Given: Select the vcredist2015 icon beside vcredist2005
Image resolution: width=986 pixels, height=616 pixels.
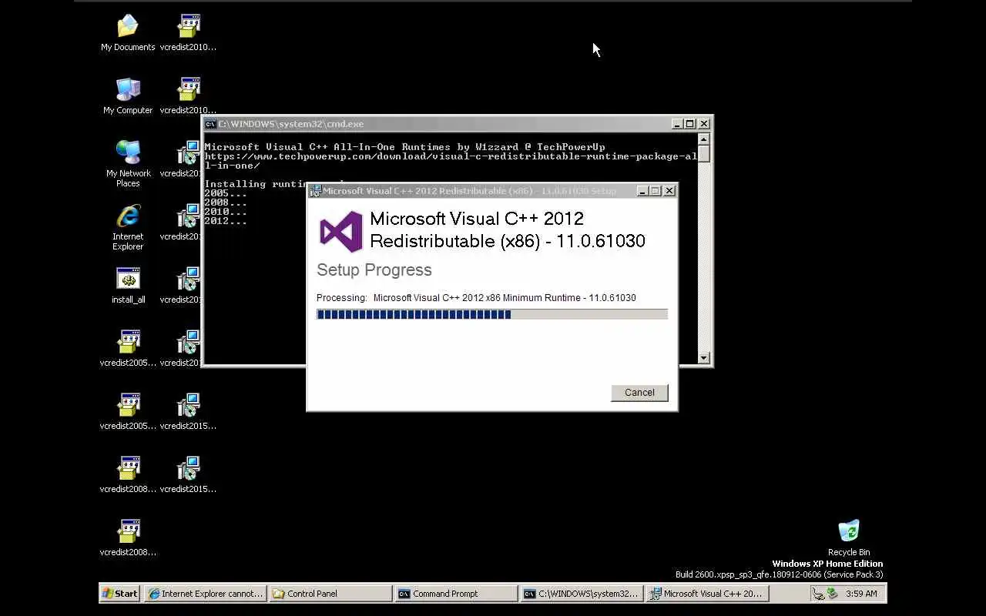Looking at the screenshot, I should pyautogui.click(x=188, y=411).
